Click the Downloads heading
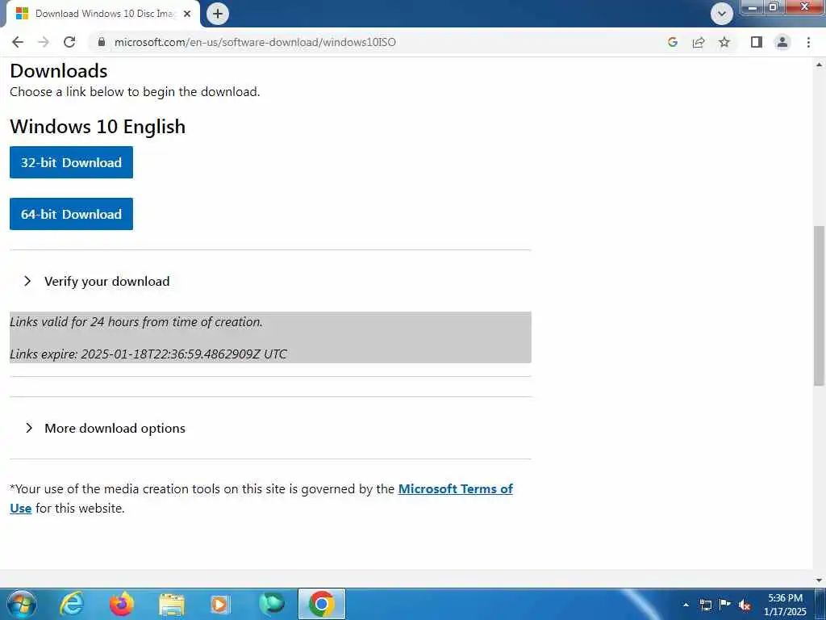The image size is (826, 620). [x=58, y=71]
